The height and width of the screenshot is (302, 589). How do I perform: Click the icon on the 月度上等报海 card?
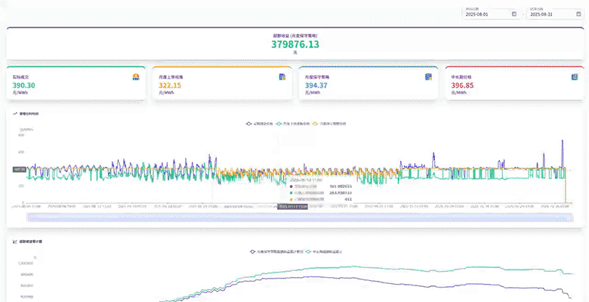[282, 77]
